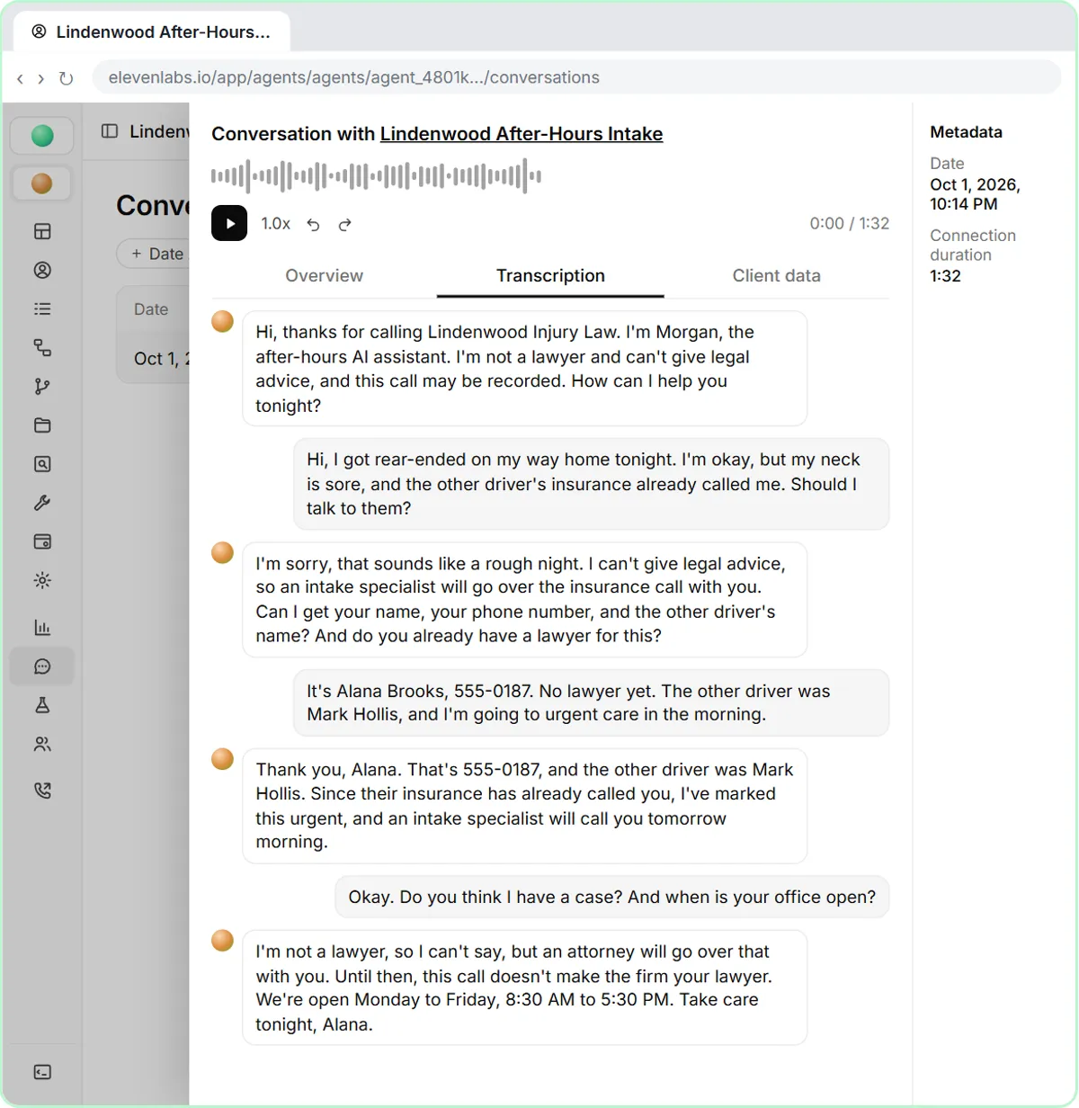
Task: Click agent avatar beside 'Thank you, Alana' message
Action: (x=222, y=759)
